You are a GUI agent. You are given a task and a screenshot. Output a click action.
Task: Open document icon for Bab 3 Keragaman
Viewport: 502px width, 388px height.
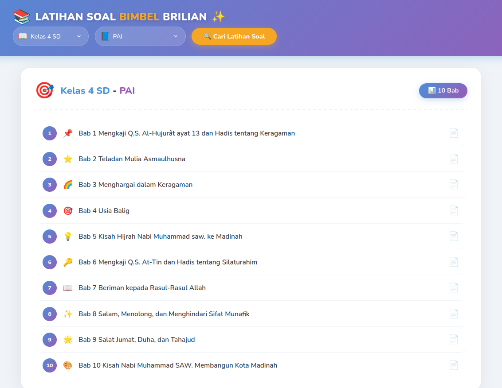[x=454, y=185]
